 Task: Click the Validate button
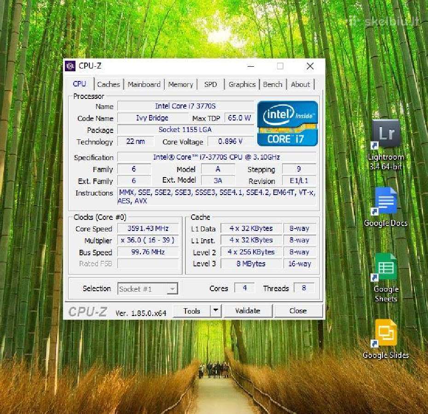pyautogui.click(x=248, y=311)
